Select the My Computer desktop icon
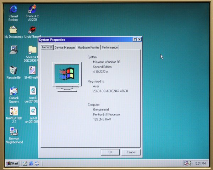The width and height of the screenshot is (213, 170). click(13, 50)
